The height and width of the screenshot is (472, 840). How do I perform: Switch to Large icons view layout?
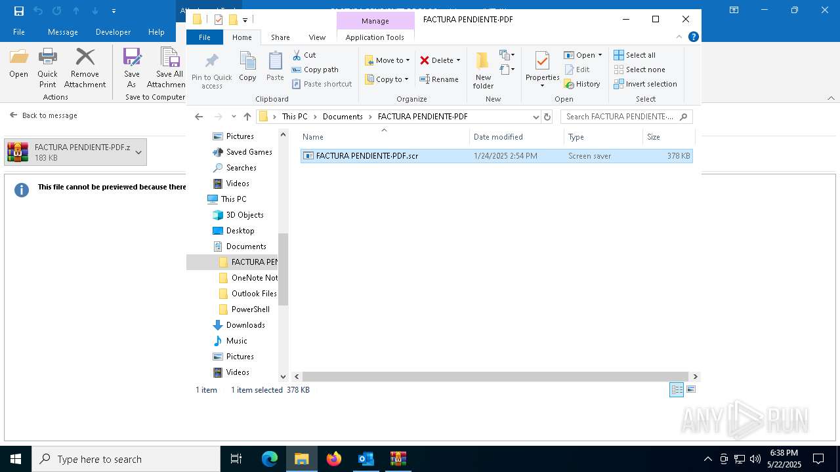690,389
